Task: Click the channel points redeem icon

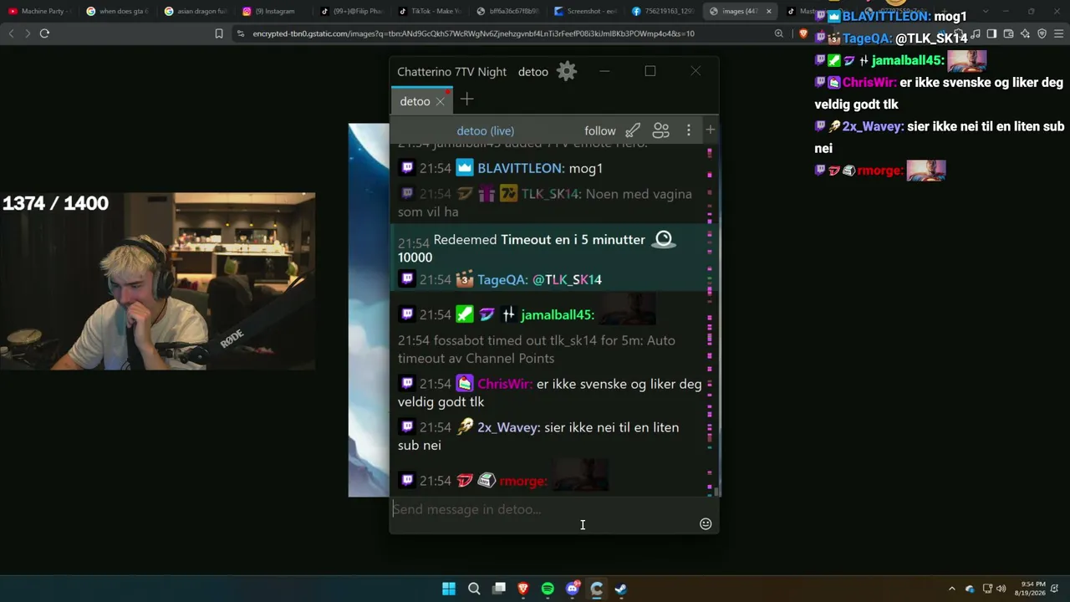Action: [664, 240]
